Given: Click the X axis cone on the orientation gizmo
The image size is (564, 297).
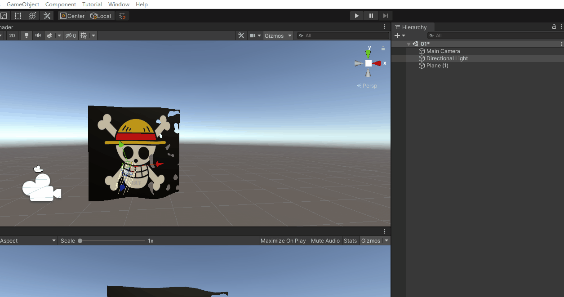Looking at the screenshot, I should (377, 63).
